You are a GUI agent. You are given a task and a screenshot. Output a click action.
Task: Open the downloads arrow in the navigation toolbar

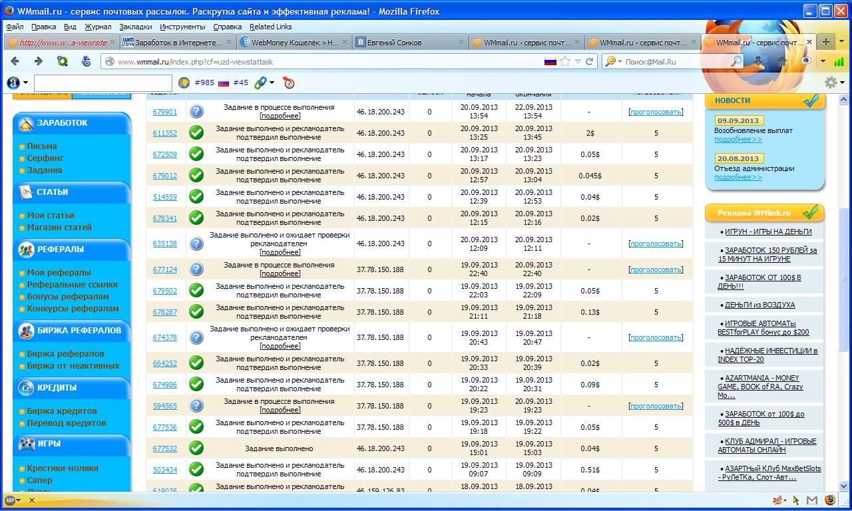[758, 61]
